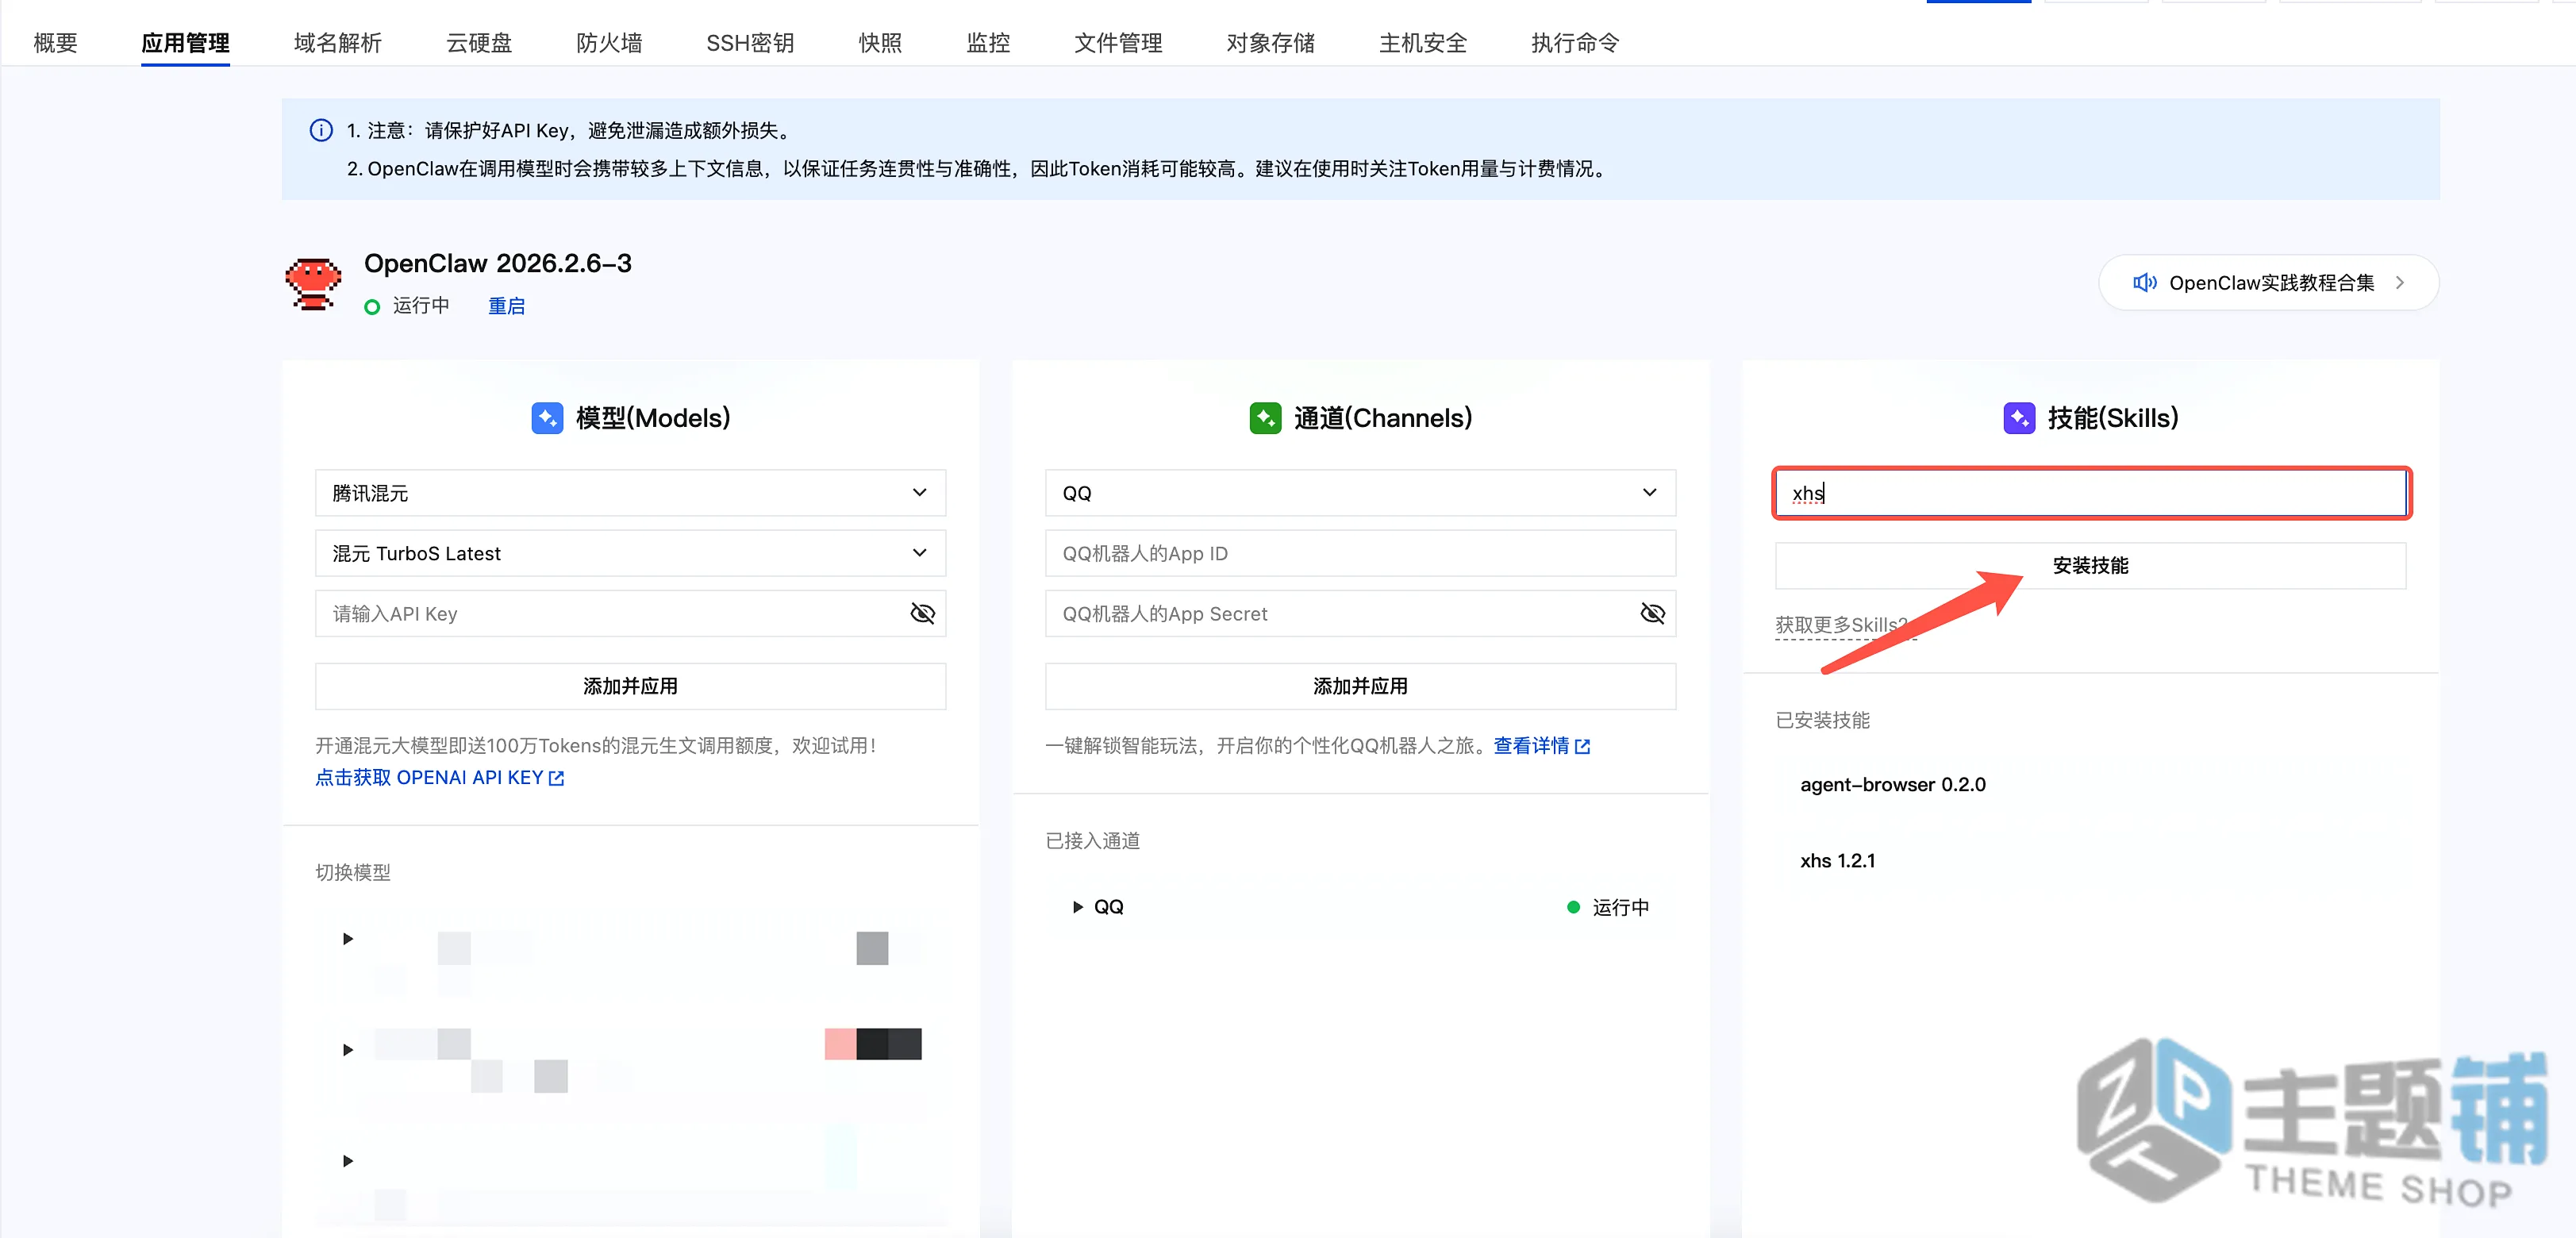
Task: Click the green Channels section icon
Action: click(1265, 418)
